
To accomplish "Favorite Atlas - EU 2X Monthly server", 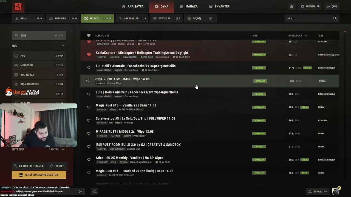I will 89,160.
